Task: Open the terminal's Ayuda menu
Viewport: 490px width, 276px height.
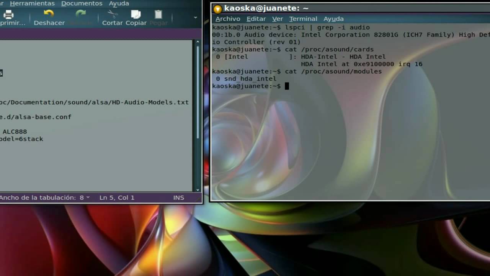Action: click(x=333, y=19)
